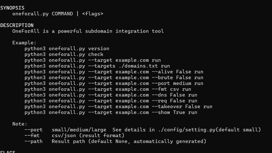Select the 'python3 oneforall.py check' example line
272x153 pixels.
click(64, 55)
